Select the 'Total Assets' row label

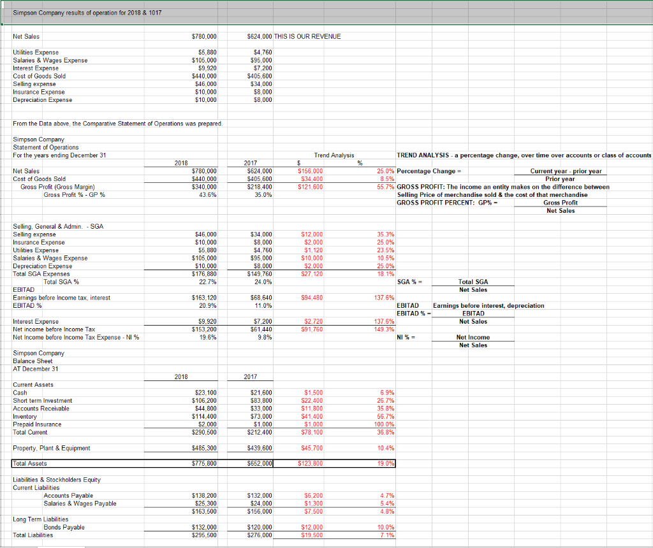pyautogui.click(x=29, y=463)
